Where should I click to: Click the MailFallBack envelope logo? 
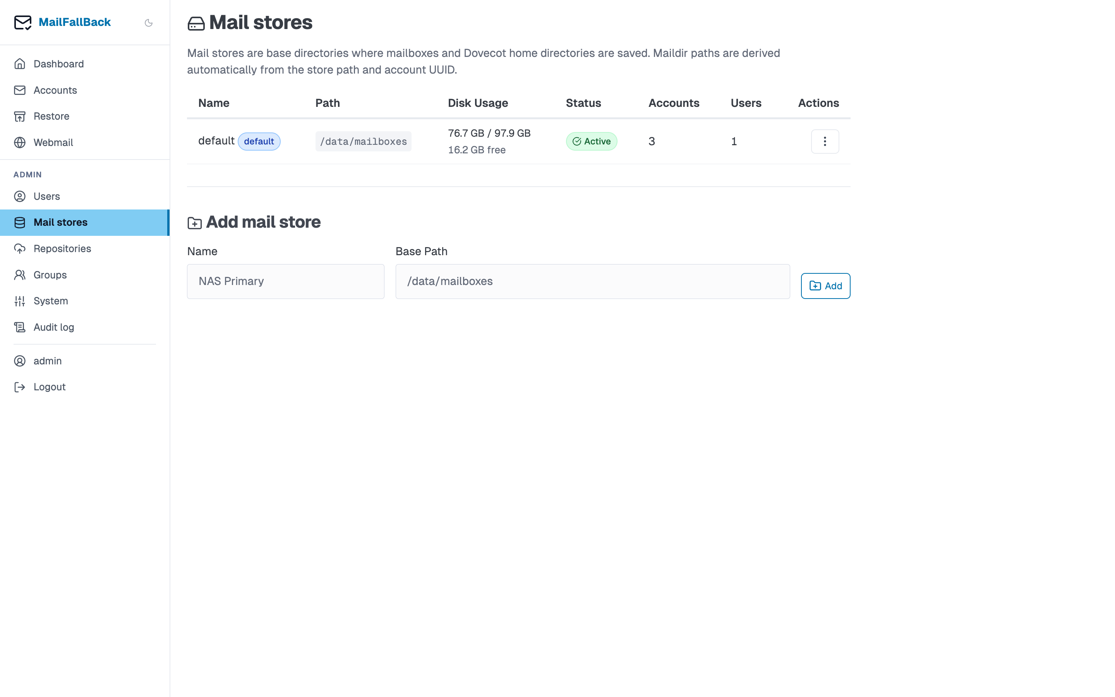point(22,22)
